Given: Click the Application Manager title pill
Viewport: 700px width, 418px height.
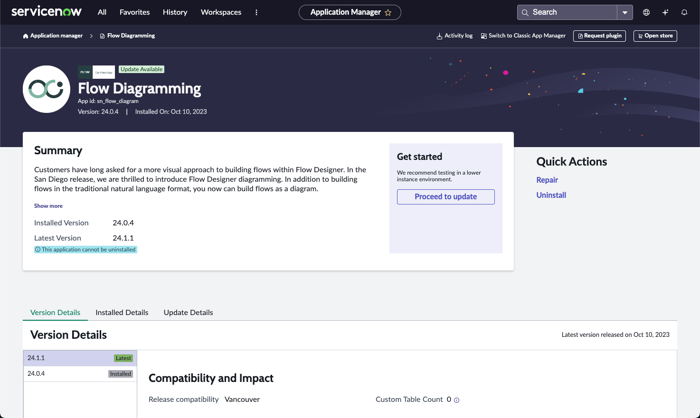Looking at the screenshot, I should 350,12.
